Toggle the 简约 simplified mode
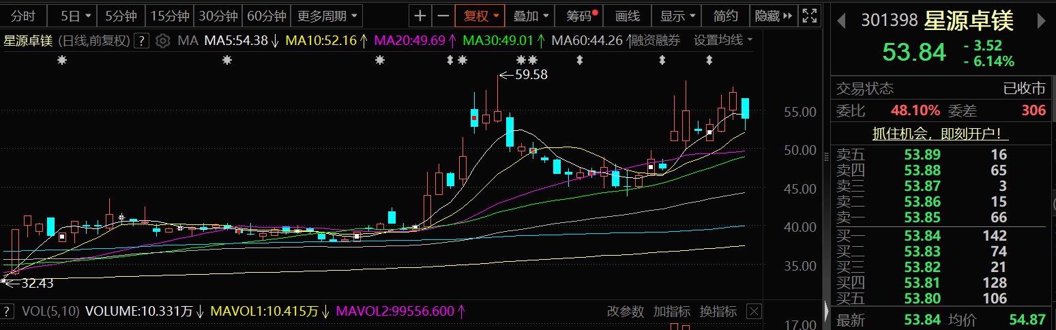 (x=725, y=16)
